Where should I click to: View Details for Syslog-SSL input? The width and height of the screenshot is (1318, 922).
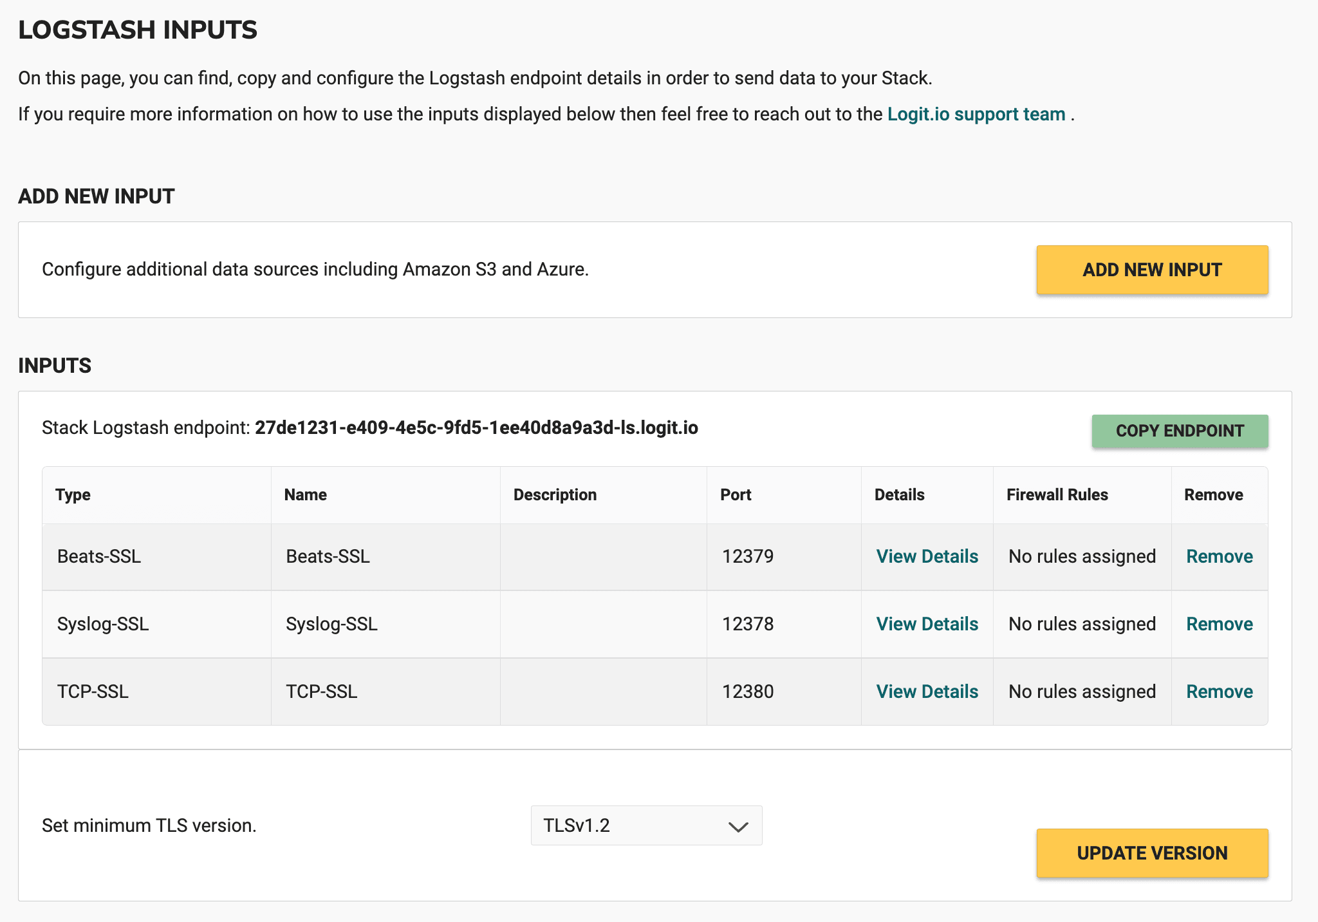coord(927,624)
